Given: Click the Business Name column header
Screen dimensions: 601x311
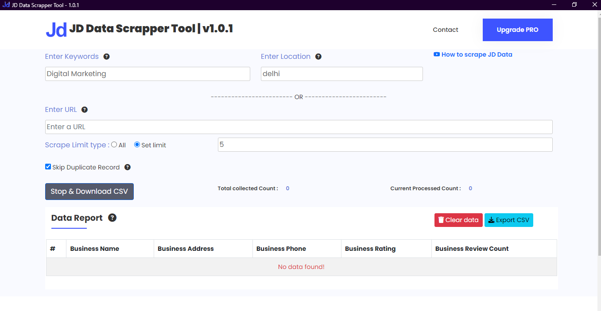Looking at the screenshot, I should point(110,249).
